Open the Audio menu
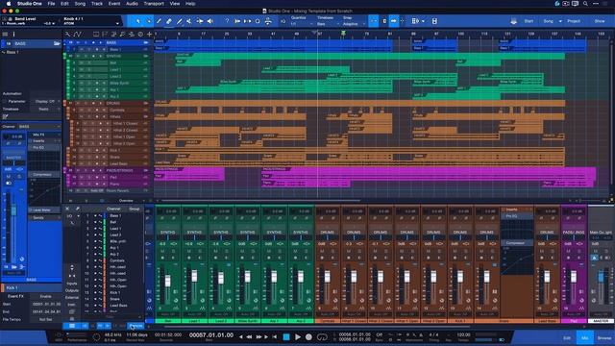The height and width of the screenshot is (346, 615). [x=132, y=4]
